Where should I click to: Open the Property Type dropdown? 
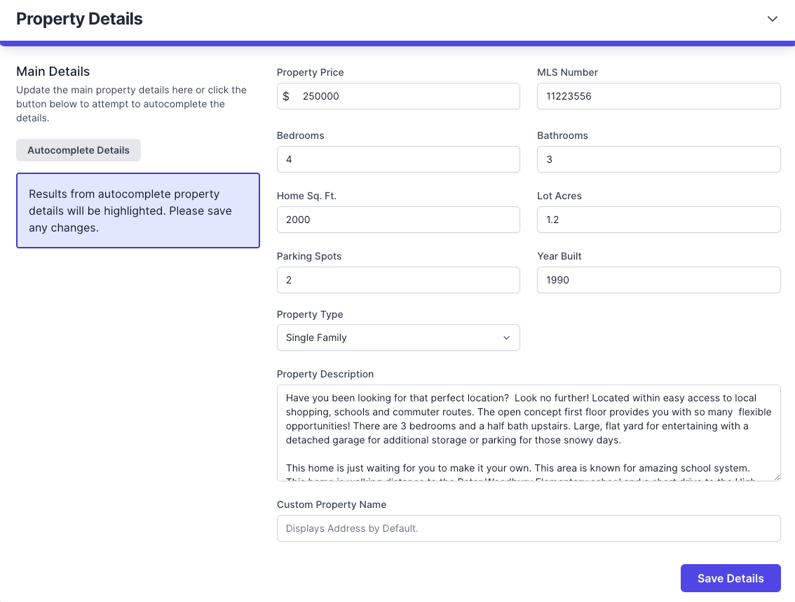coord(398,337)
